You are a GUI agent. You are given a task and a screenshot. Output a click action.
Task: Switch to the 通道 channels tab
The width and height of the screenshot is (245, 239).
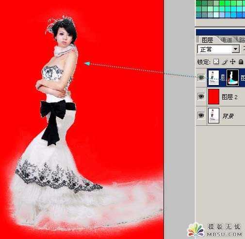click(x=226, y=40)
